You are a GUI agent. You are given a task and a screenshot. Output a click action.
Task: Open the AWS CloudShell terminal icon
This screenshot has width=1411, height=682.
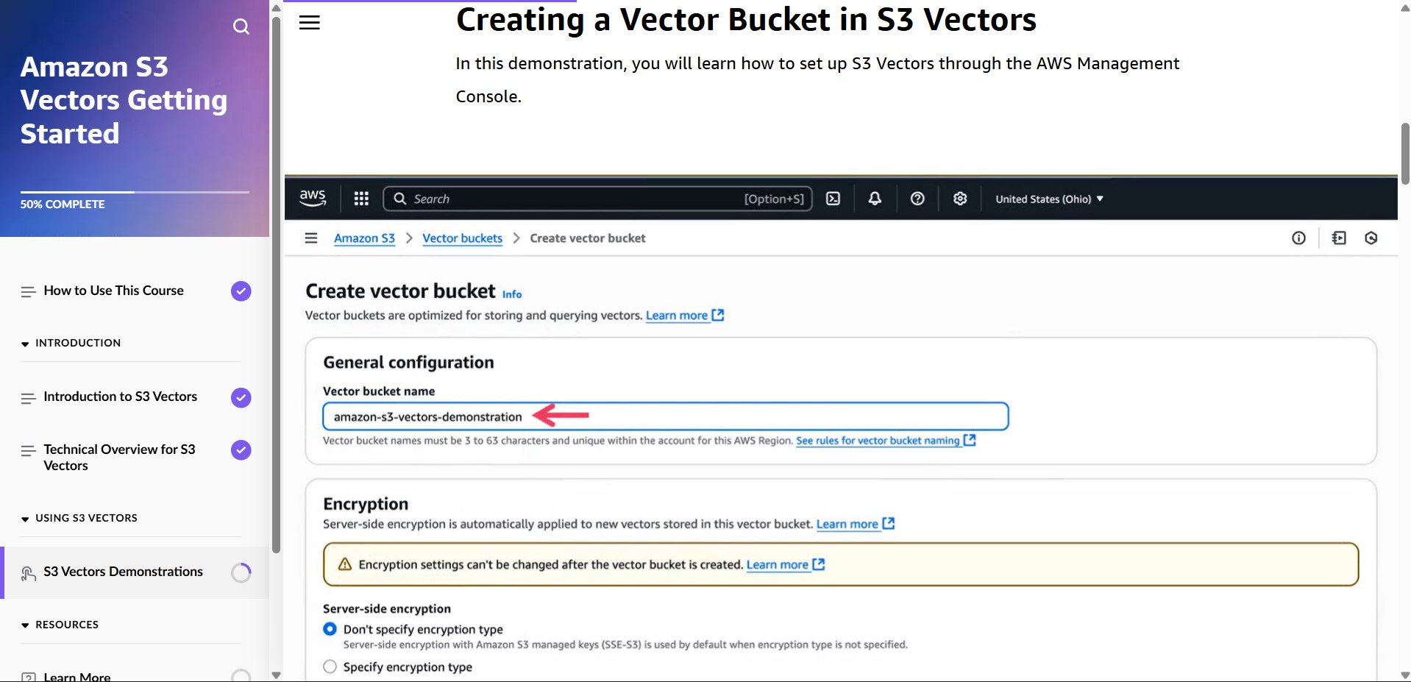pyautogui.click(x=832, y=199)
